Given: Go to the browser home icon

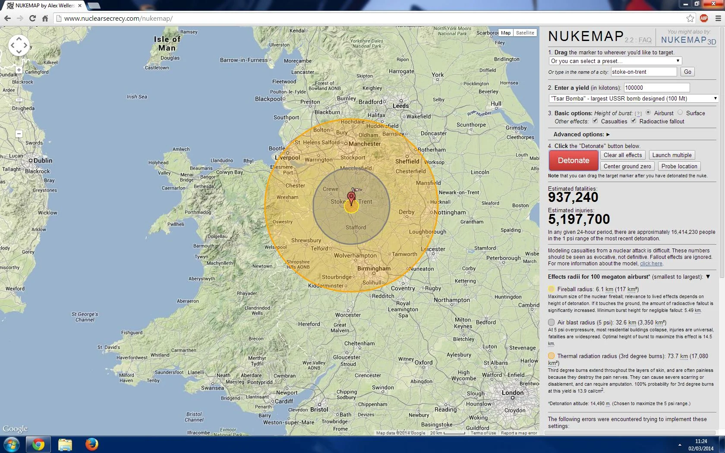Looking at the screenshot, I should pyautogui.click(x=45, y=18).
